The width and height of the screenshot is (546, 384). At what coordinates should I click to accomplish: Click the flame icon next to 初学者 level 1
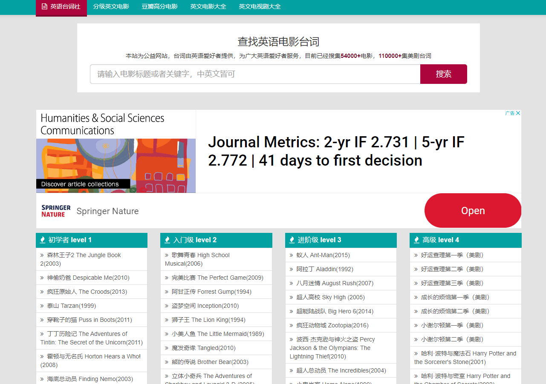43,240
